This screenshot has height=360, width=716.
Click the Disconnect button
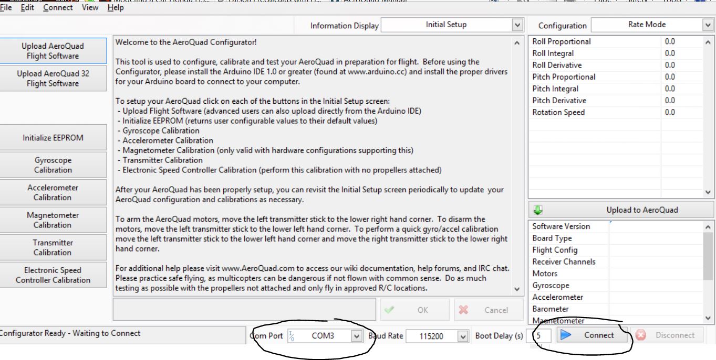pos(667,335)
